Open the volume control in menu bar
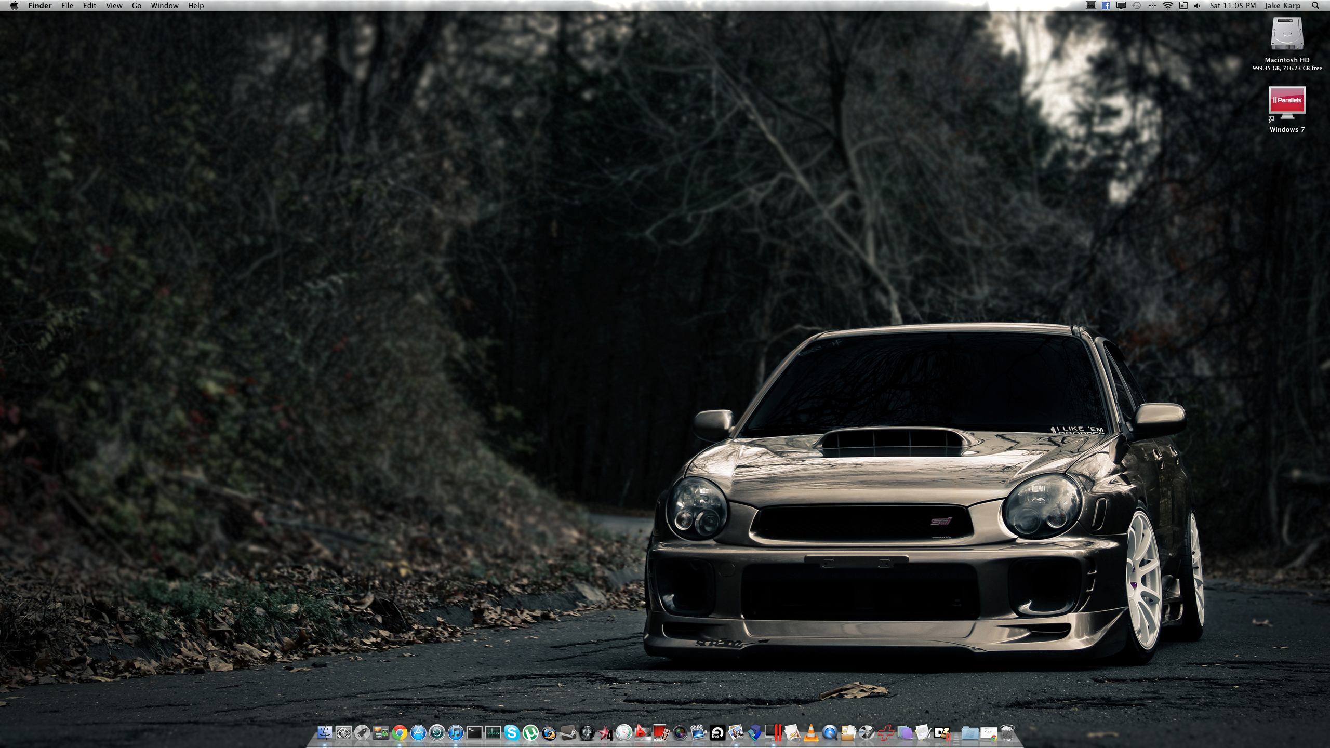The width and height of the screenshot is (1330, 748). click(x=1198, y=6)
